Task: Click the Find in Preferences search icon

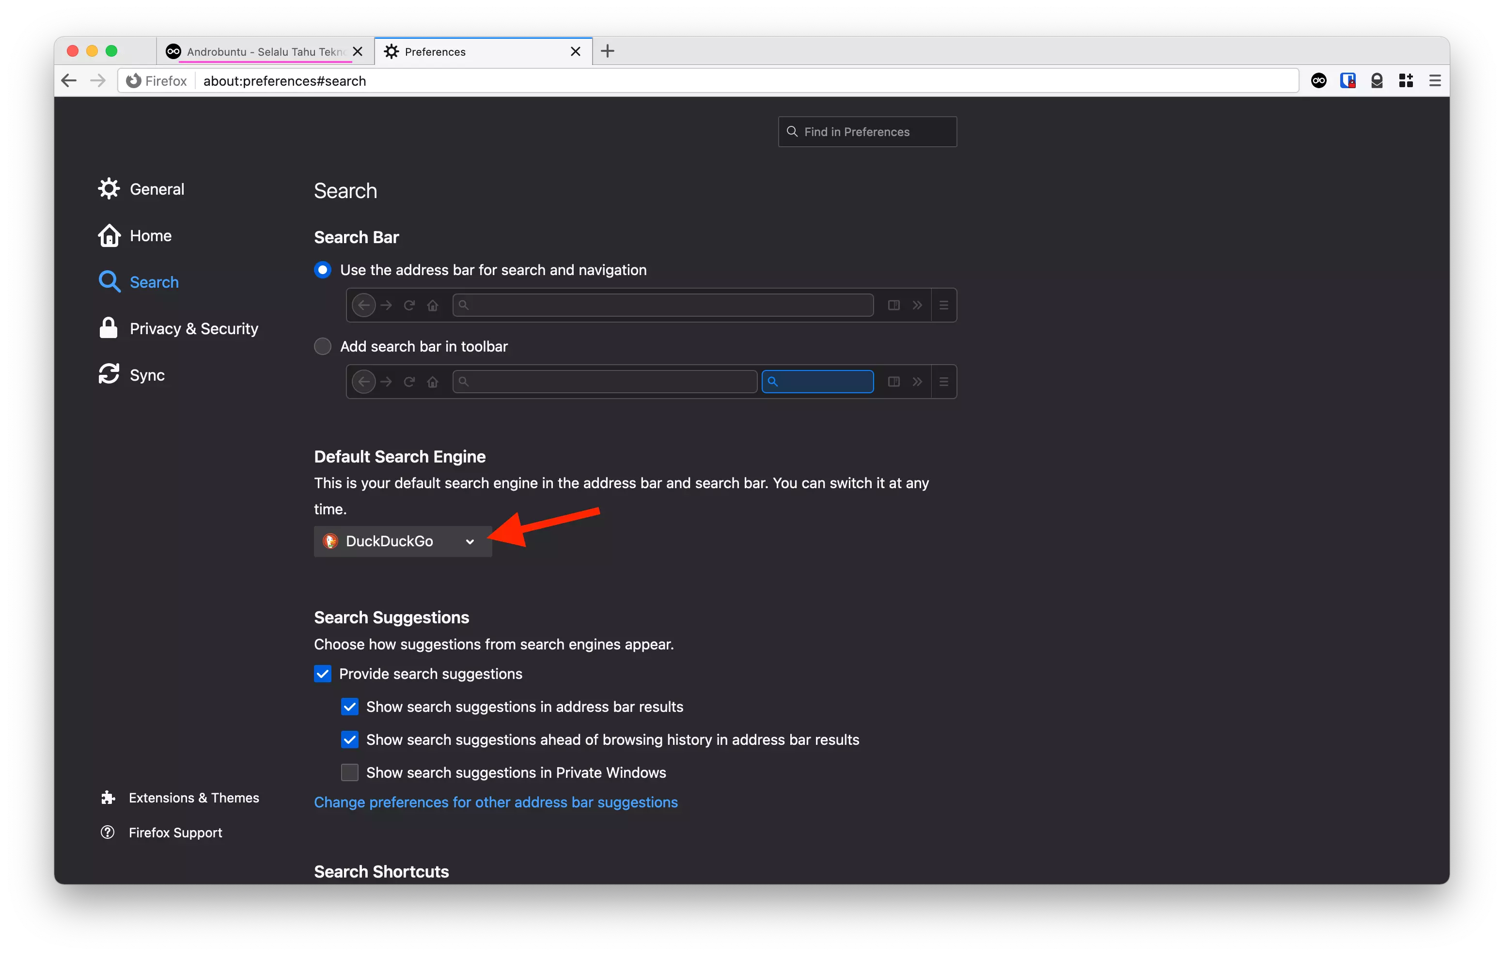Action: [x=791, y=131]
